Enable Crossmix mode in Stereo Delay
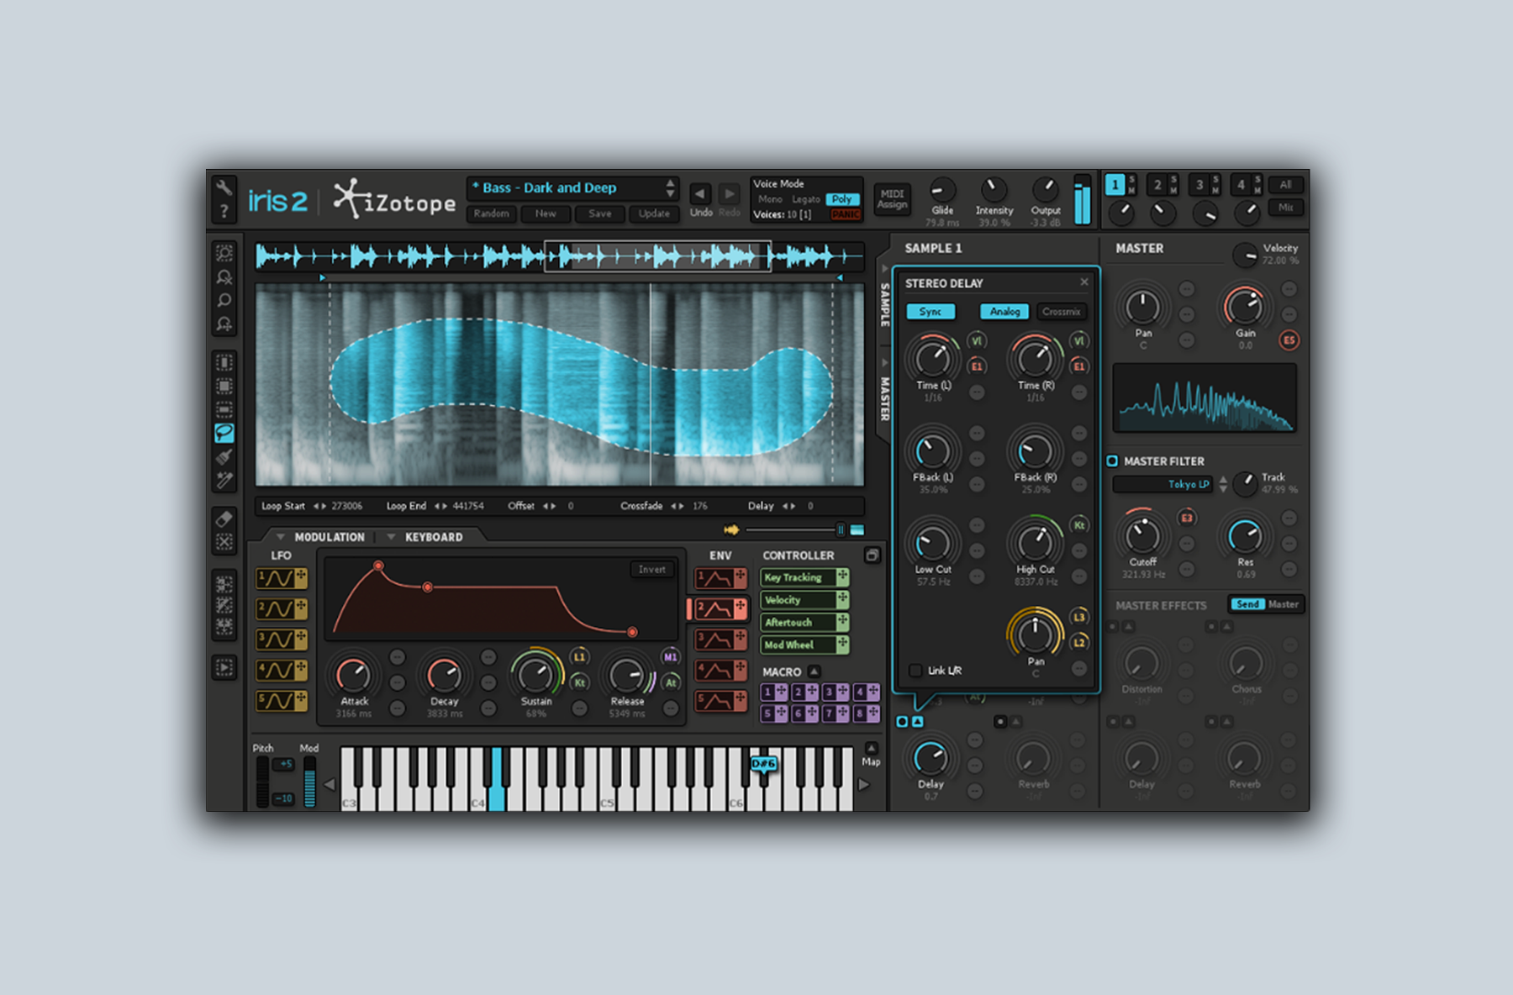The width and height of the screenshot is (1513, 995). coord(1061,312)
